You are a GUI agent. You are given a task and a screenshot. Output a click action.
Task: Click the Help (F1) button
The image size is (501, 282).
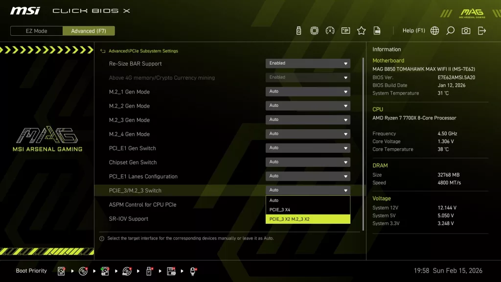tap(414, 30)
